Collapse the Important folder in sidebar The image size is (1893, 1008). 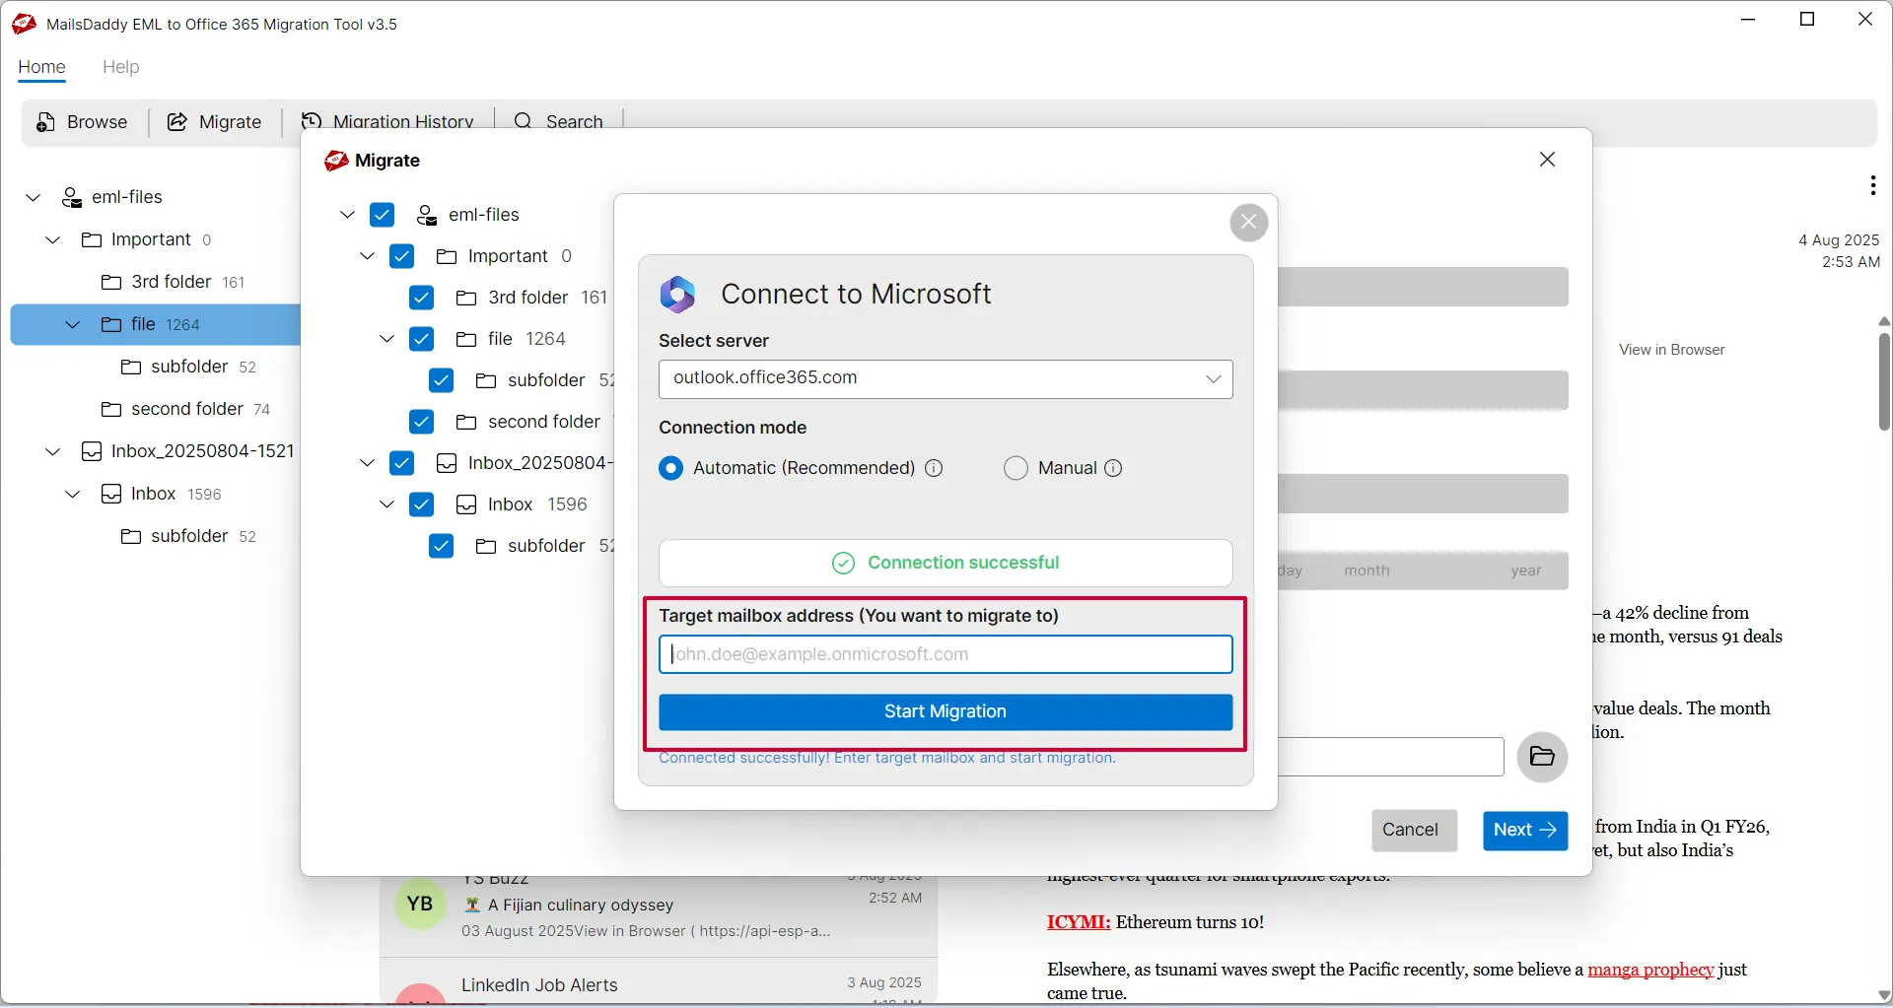[x=53, y=239]
